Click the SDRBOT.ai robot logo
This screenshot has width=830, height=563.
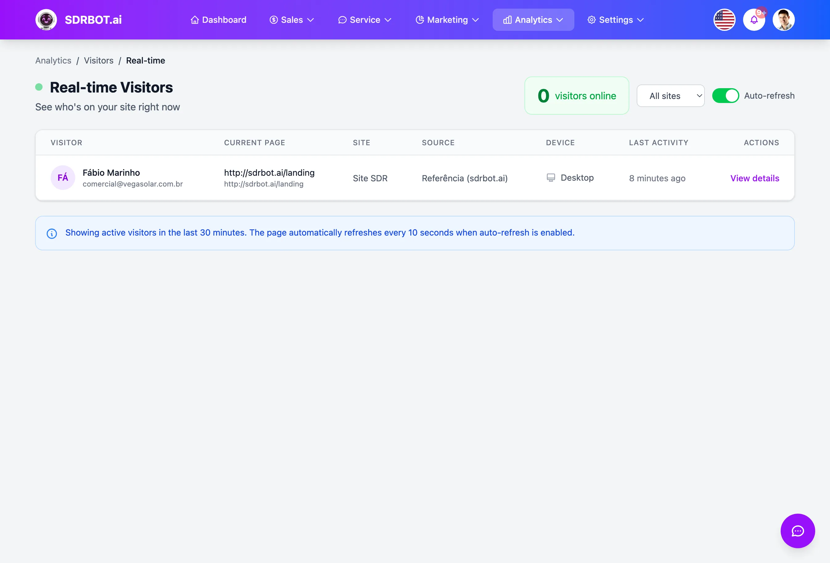46,20
